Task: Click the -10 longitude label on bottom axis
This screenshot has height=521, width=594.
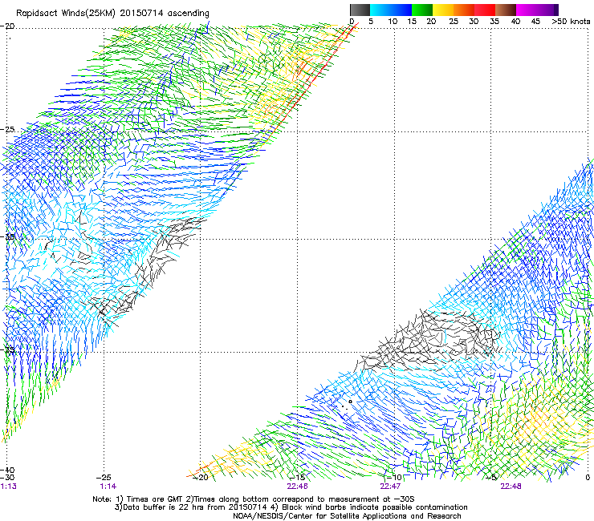Action: tap(394, 478)
